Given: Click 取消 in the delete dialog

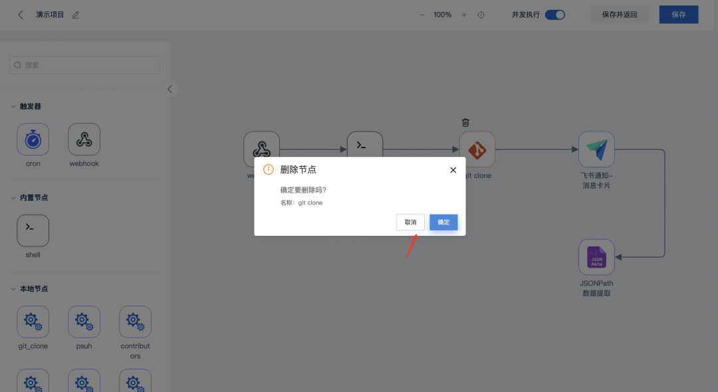Looking at the screenshot, I should coord(410,223).
